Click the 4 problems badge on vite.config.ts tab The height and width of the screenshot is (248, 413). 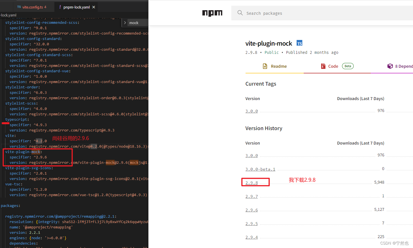pos(45,7)
